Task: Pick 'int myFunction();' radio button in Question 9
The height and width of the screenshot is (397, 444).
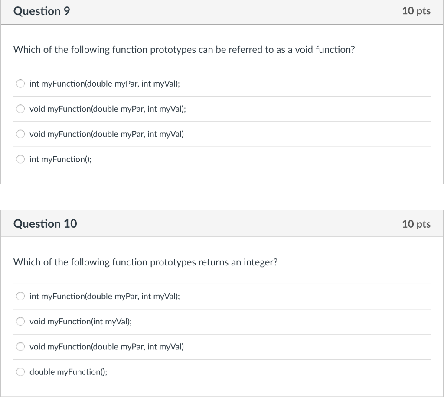Action: click(x=20, y=159)
